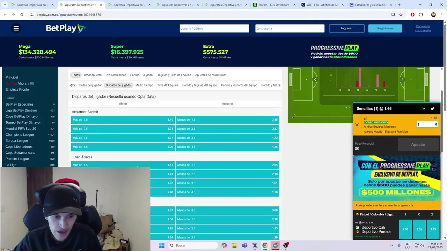Viewport: 447px width, 251px height.
Task: Switch to the Stream - Kick Dashboard tab
Action: tap(274, 5)
